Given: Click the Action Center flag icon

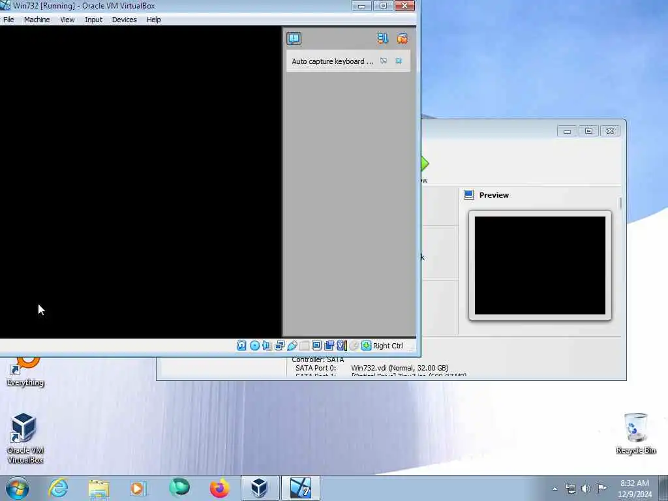Looking at the screenshot, I should 601,488.
